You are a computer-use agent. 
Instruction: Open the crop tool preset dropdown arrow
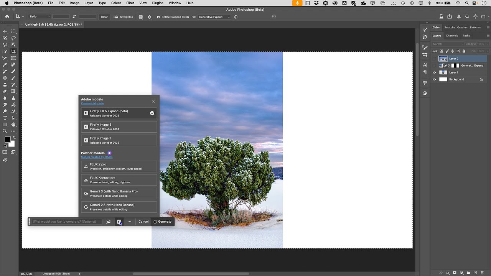click(23, 17)
